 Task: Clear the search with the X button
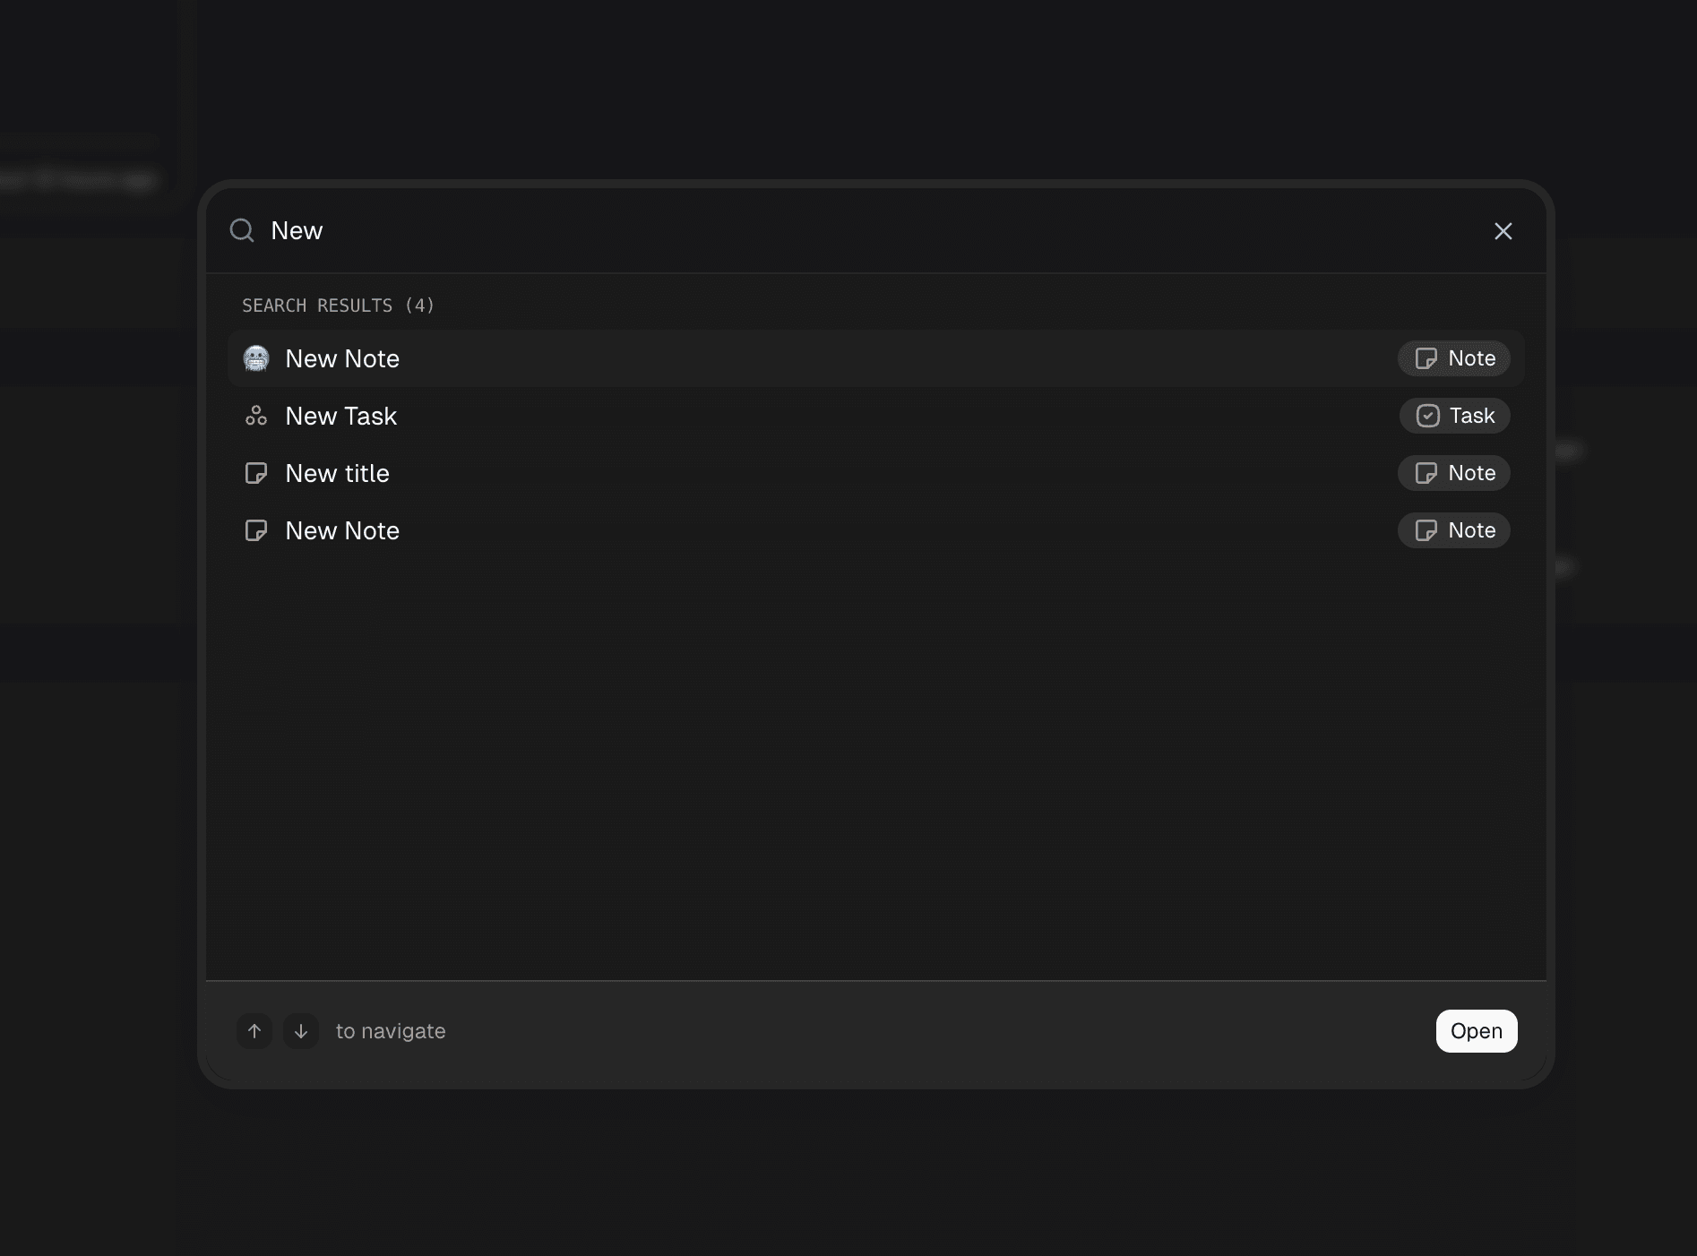click(1503, 230)
